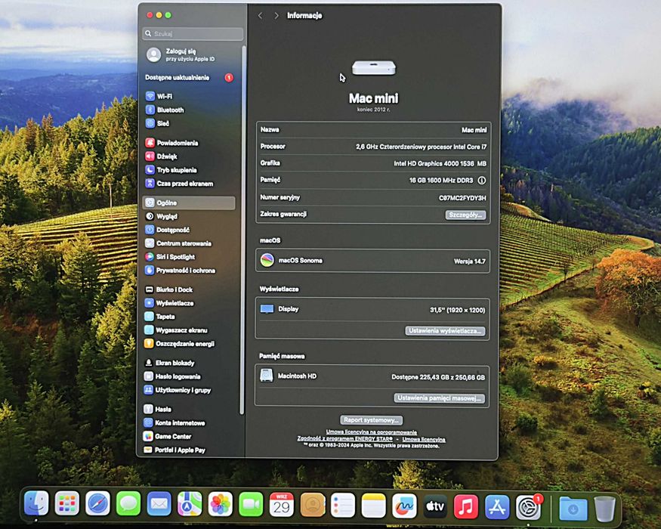Click the macOS Sonoma version row
The height and width of the screenshot is (529, 661).
click(372, 261)
